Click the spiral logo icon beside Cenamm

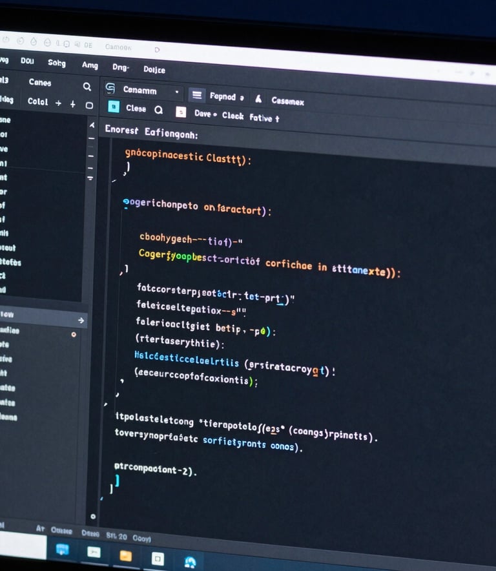pyautogui.click(x=110, y=88)
